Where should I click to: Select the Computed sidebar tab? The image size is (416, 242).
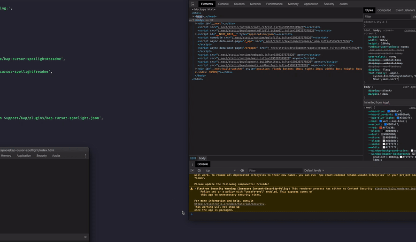(x=384, y=10)
